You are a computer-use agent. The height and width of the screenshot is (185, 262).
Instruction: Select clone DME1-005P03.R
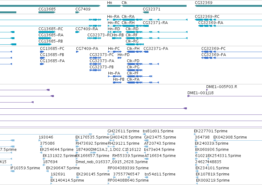207,90
